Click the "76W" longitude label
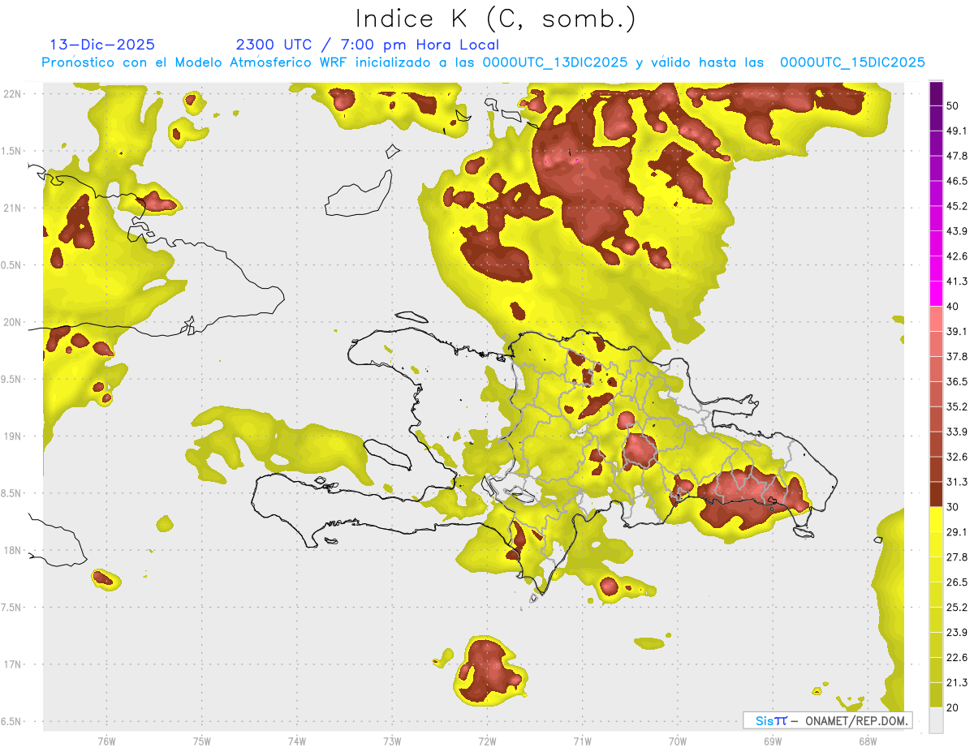This screenshot has width=974, height=752. pos(106,741)
